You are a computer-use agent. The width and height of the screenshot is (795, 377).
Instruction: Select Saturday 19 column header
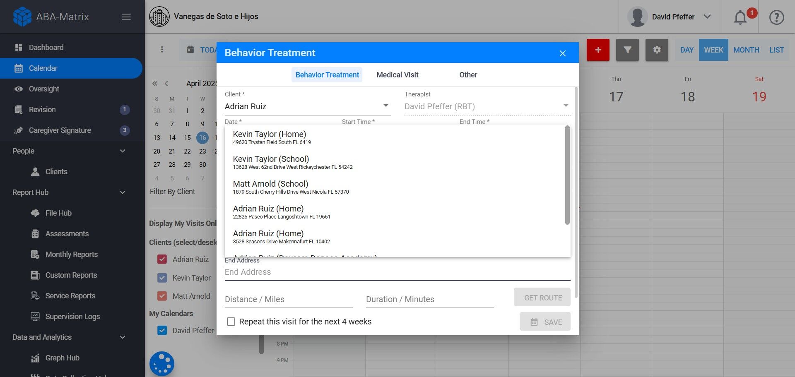[x=759, y=91]
